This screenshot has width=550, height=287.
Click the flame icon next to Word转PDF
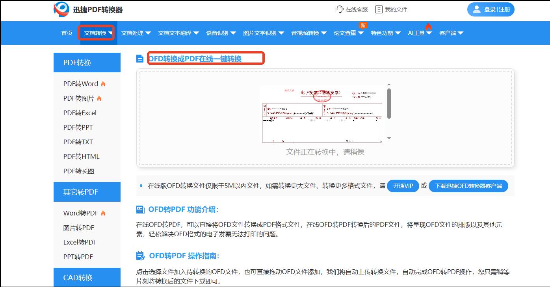(103, 213)
